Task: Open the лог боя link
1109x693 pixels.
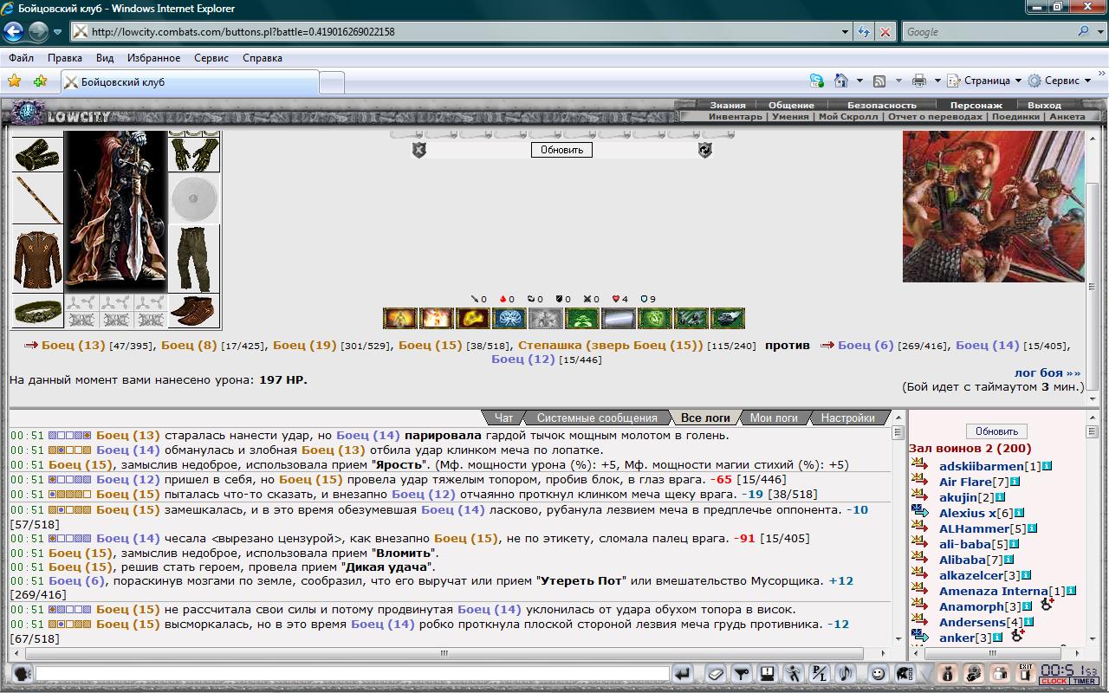Action: (1047, 372)
